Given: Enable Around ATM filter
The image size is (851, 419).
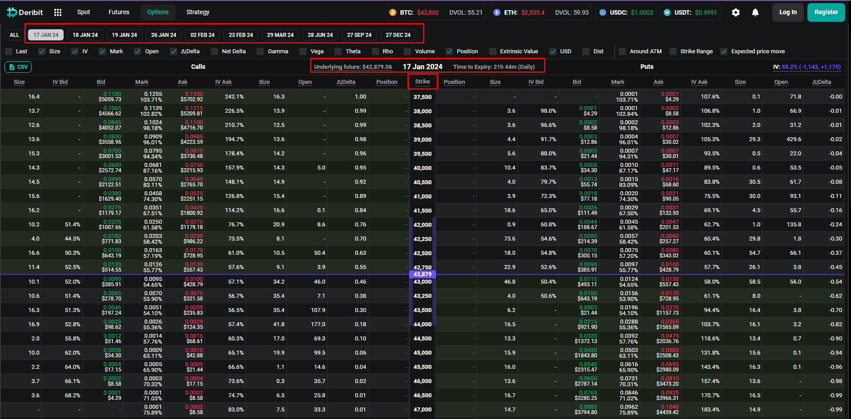Looking at the screenshot, I should click(x=622, y=51).
